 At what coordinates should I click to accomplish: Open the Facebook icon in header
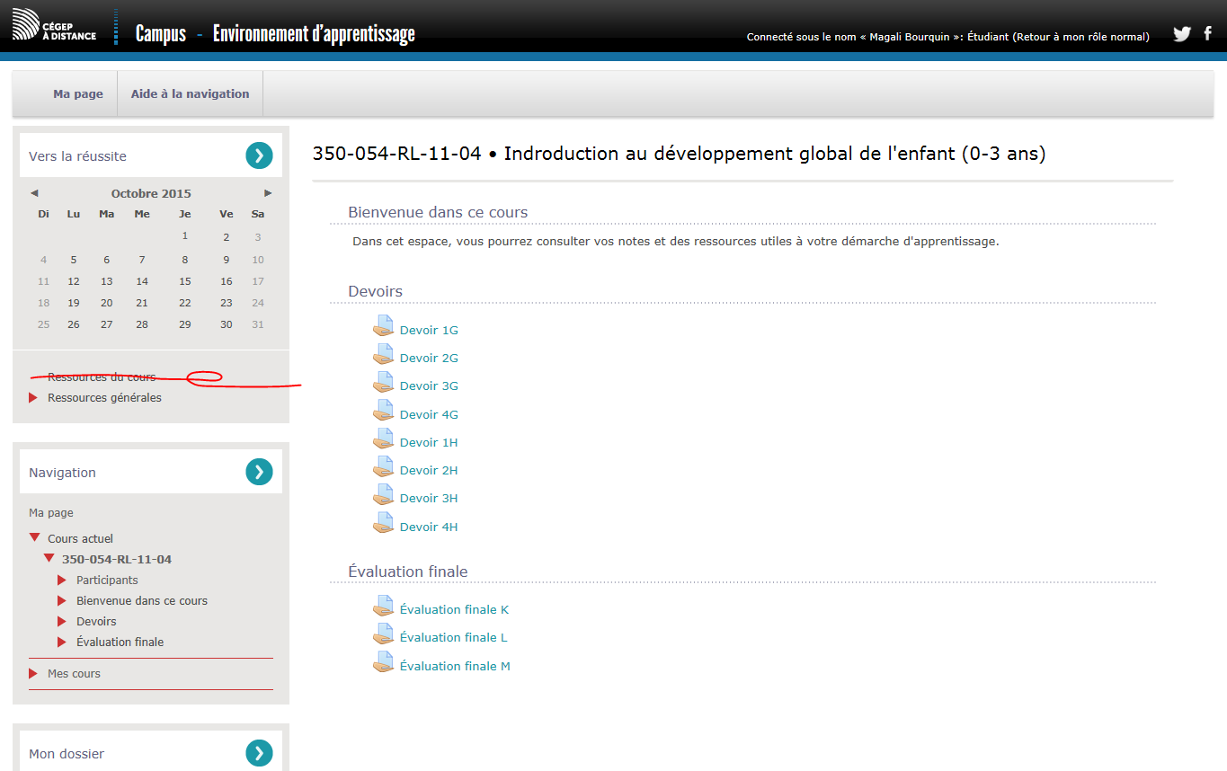[x=1208, y=34]
